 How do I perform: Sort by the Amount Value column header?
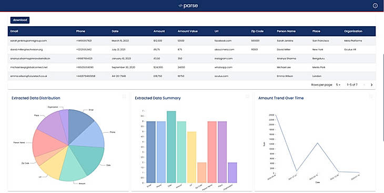click(x=188, y=31)
